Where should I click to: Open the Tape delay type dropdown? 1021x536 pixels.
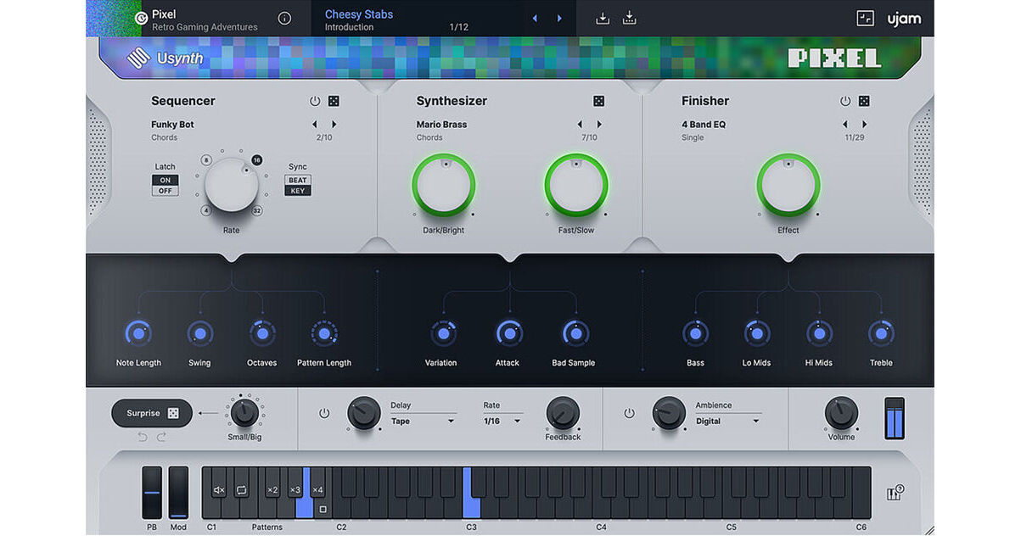[423, 421]
